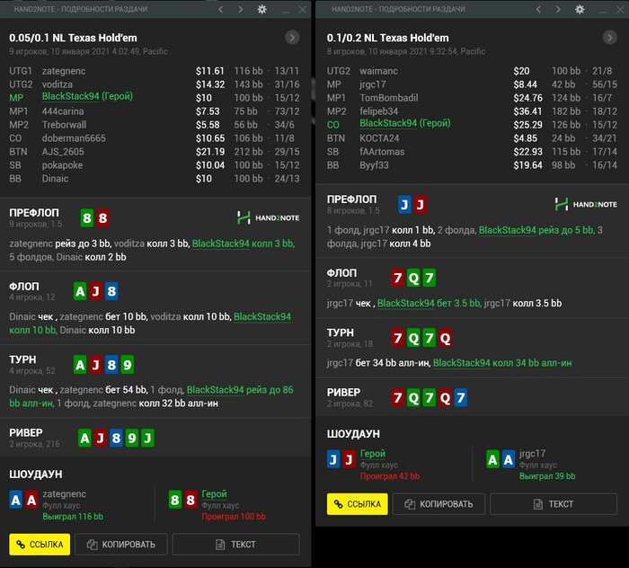
Task: Click BlackStack94 рейз до 5 bb action
Action: tap(536, 230)
